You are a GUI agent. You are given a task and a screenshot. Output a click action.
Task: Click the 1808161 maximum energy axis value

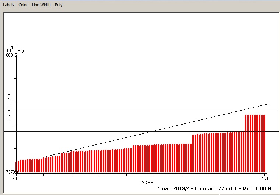point(11,55)
